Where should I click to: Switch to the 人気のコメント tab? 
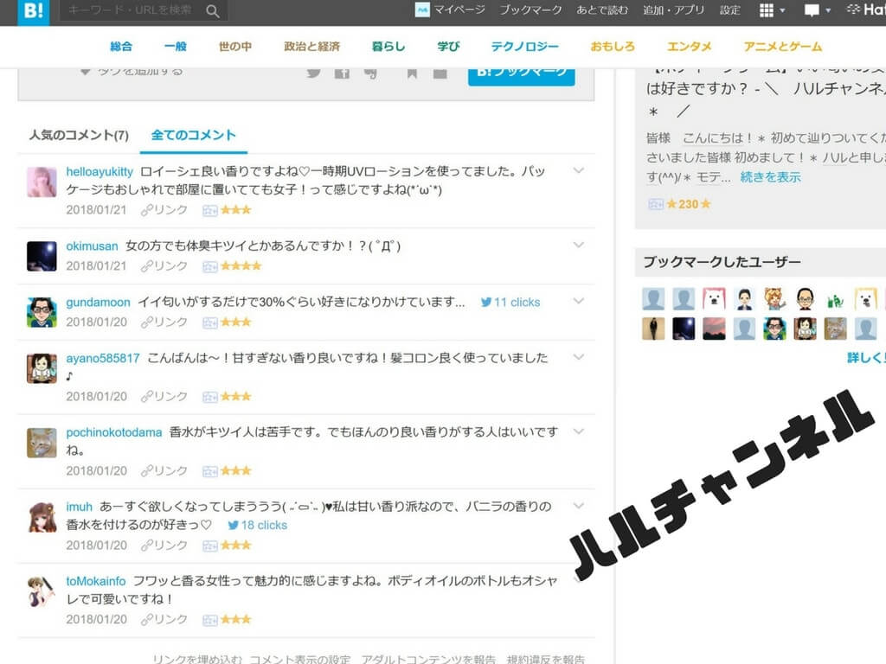click(80, 136)
